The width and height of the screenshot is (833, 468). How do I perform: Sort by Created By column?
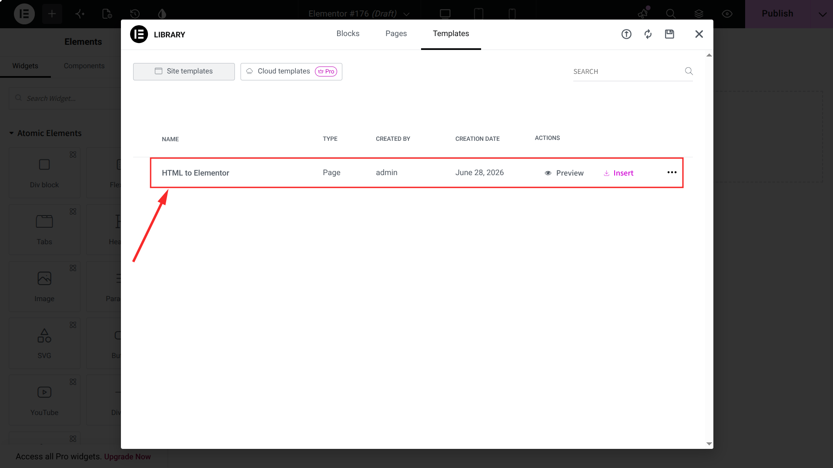pos(393,139)
